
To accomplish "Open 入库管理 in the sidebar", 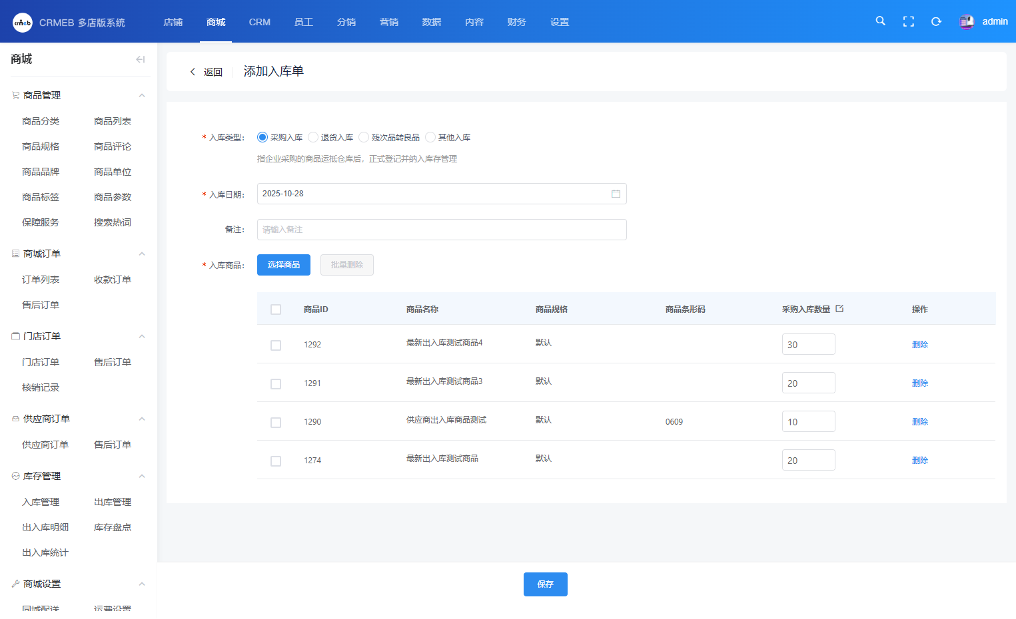I will click(x=41, y=502).
